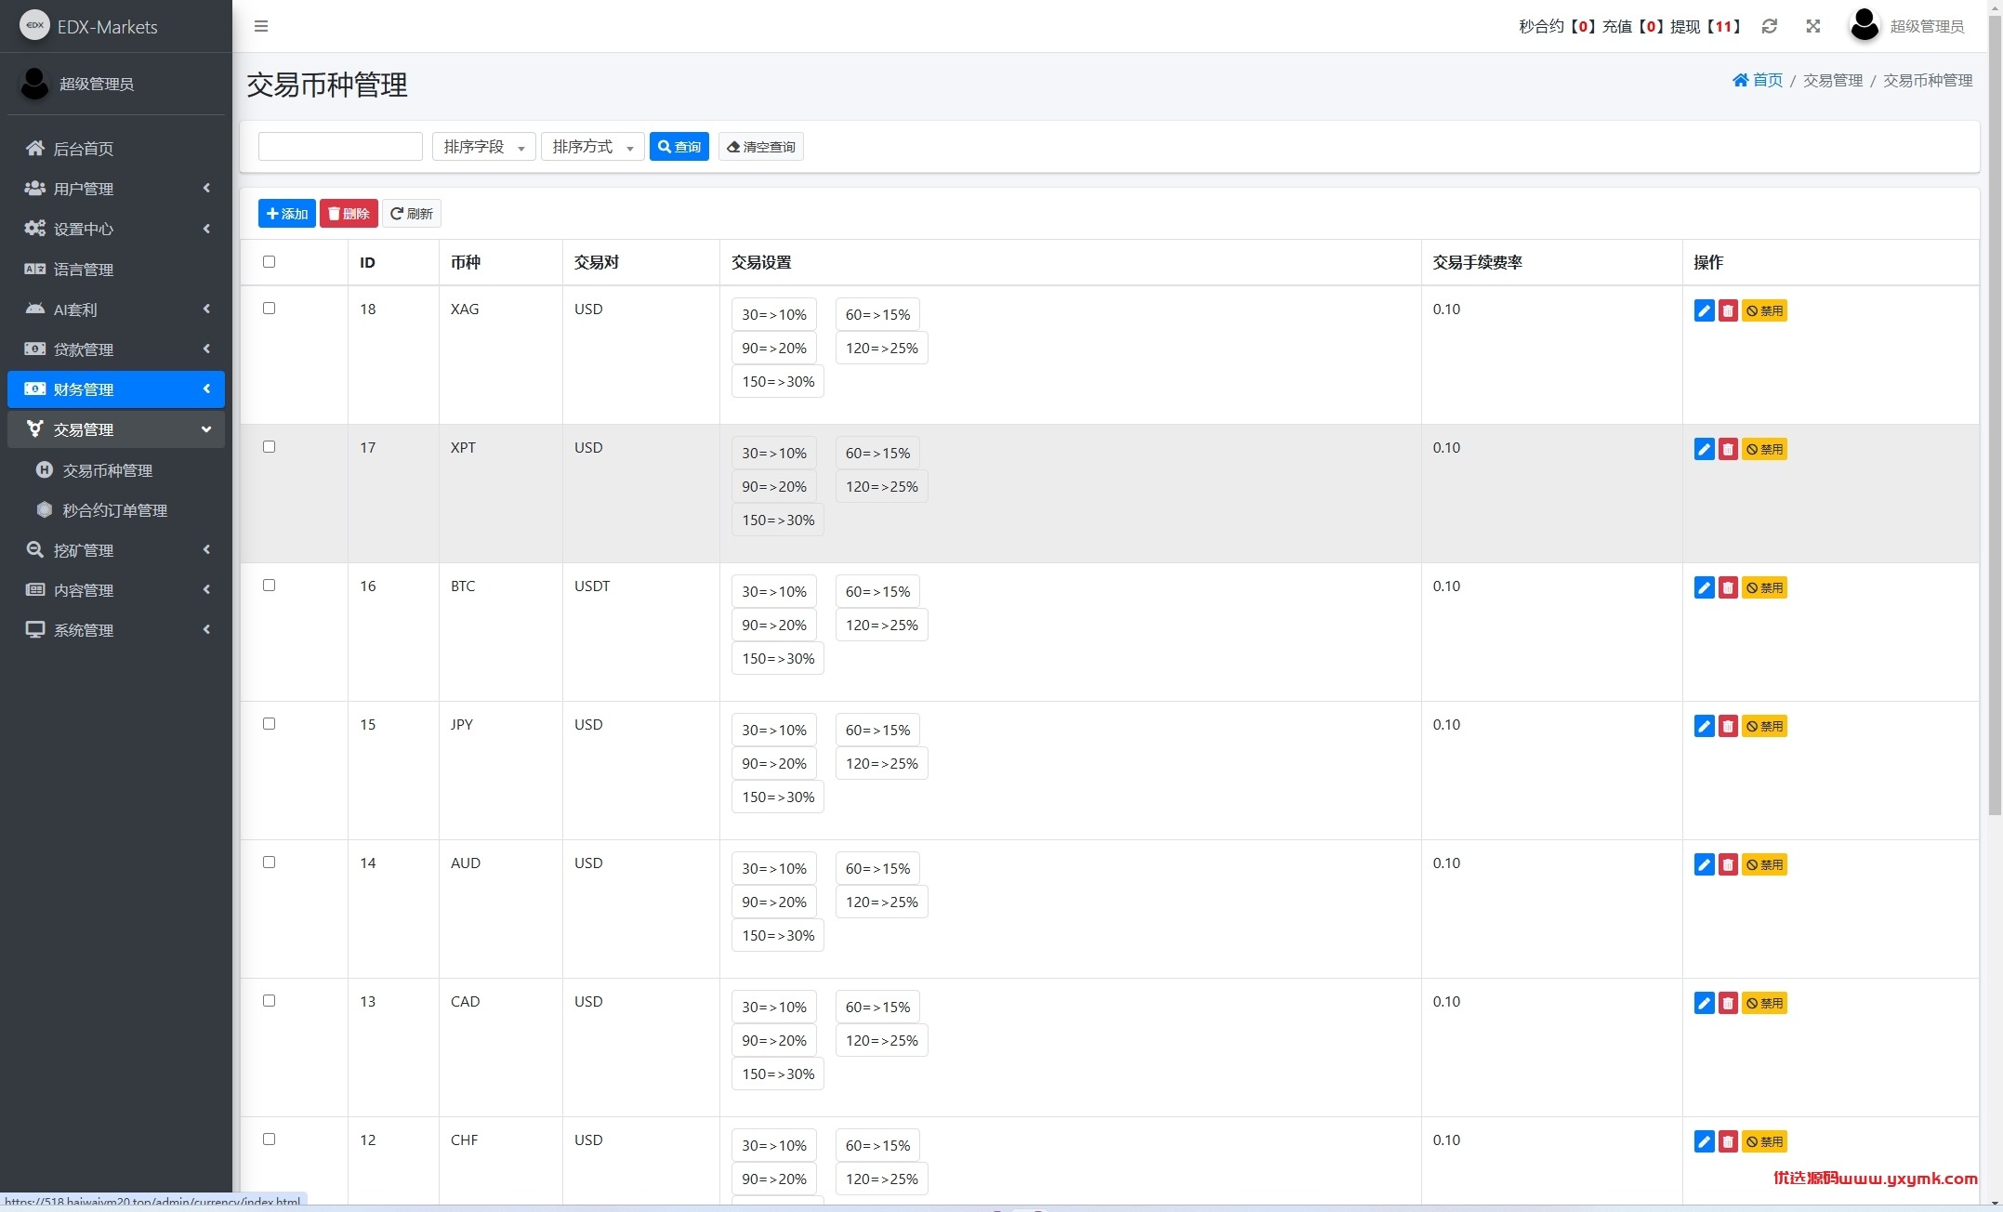
Task: Expand the 设置中心 sidebar menu
Action: (116, 229)
